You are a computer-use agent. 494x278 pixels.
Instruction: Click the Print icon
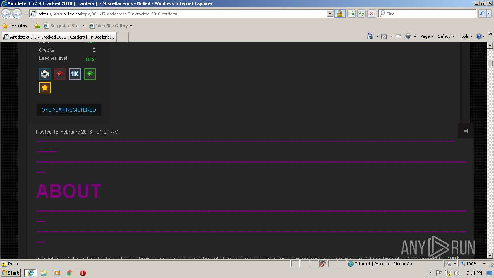pos(408,36)
